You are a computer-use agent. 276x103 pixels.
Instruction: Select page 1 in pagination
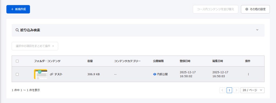229,90
